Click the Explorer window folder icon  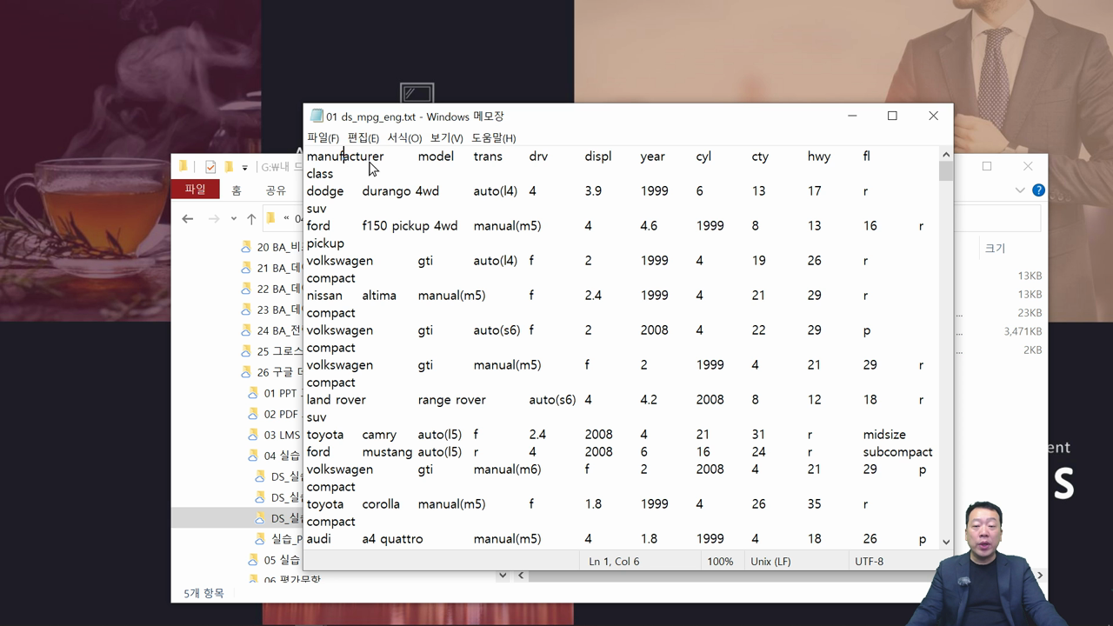tap(183, 166)
